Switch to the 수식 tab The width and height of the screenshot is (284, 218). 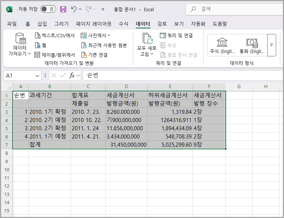(124, 24)
